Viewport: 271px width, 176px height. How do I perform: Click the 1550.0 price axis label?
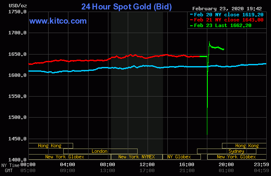point(18,96)
